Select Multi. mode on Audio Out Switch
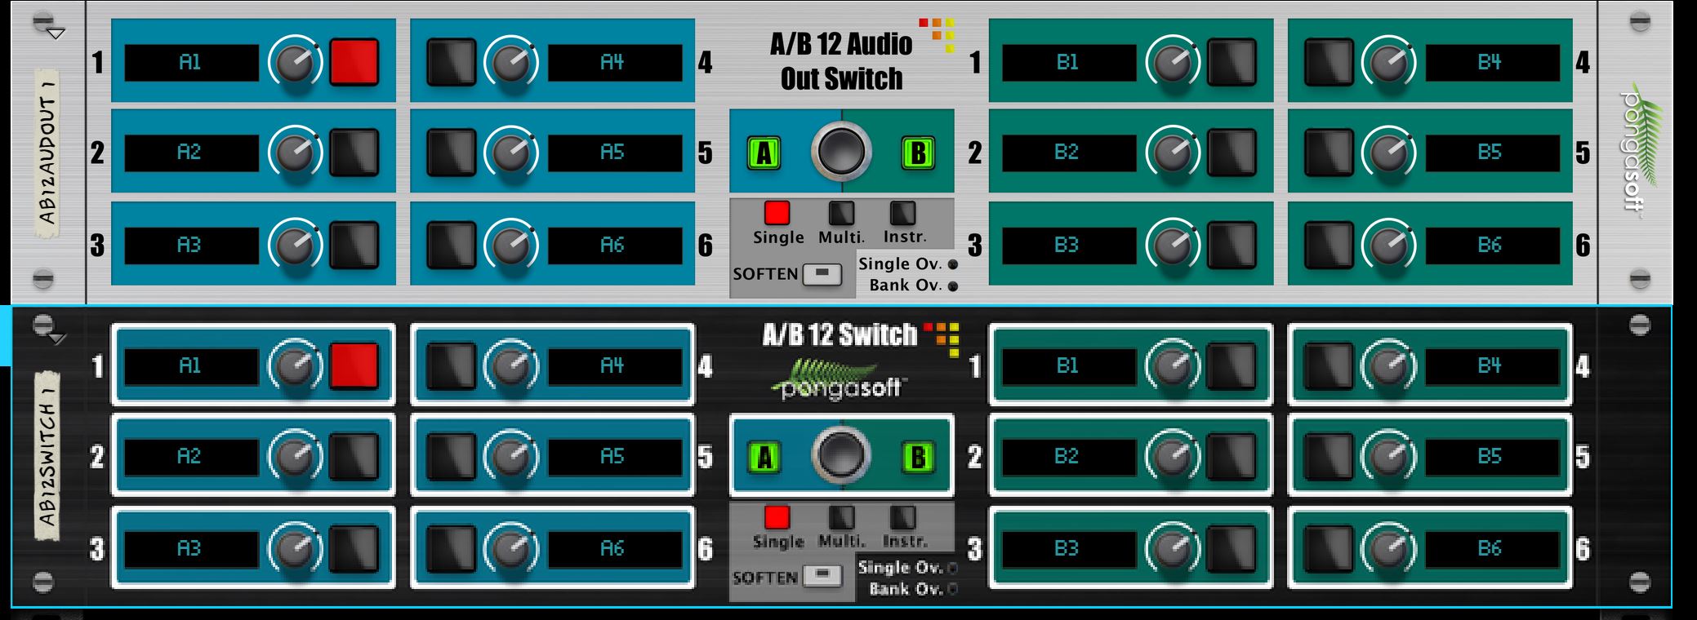This screenshot has height=620, width=1697. (x=841, y=213)
